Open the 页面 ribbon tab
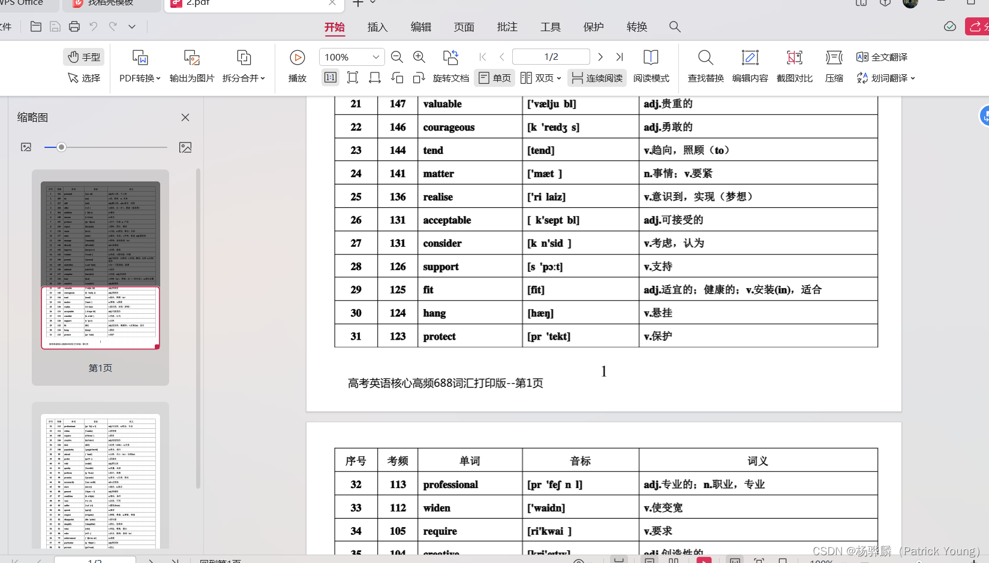The image size is (989, 563). pos(464,27)
